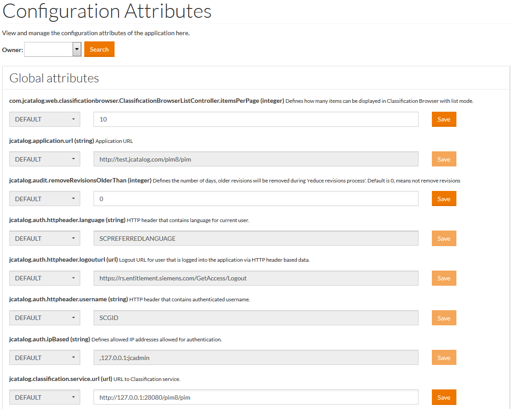Save the removeRevisionsOlderThan attribute

pyautogui.click(x=443, y=199)
